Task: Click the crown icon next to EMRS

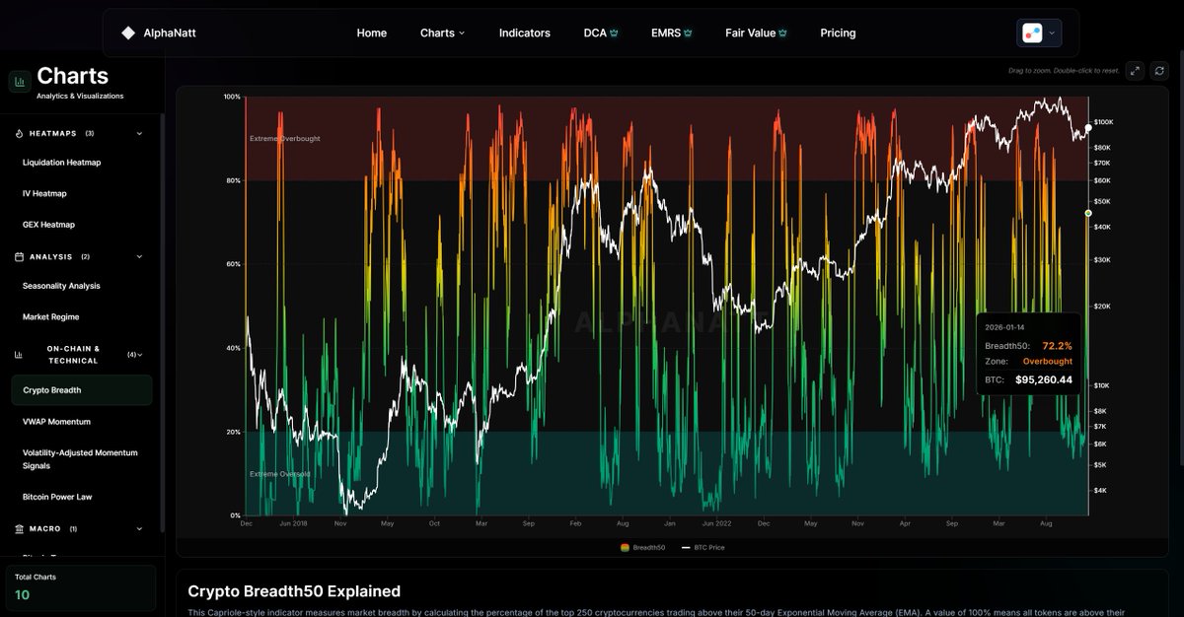Action: click(688, 33)
